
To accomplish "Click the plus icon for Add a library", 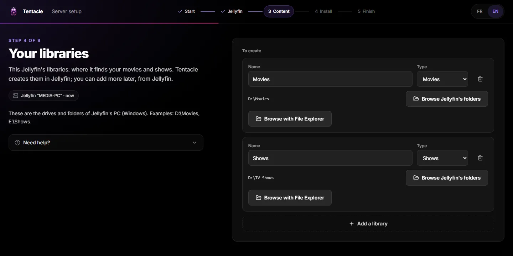I will click(352, 224).
